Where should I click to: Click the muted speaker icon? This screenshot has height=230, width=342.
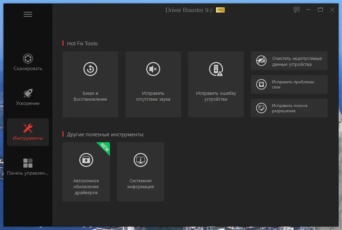point(153,69)
